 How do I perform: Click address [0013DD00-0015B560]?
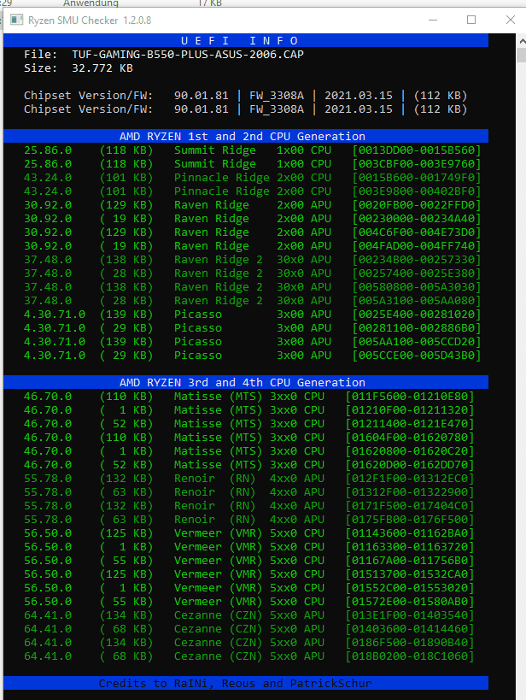point(417,150)
